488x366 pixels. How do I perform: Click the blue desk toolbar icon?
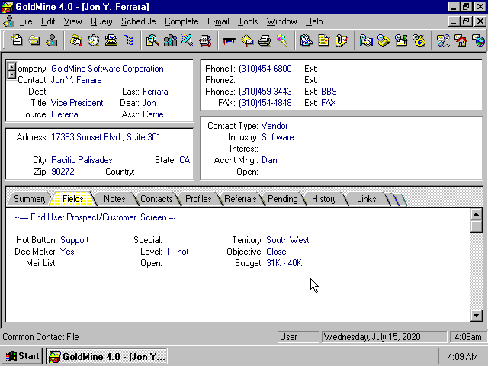tap(230, 40)
